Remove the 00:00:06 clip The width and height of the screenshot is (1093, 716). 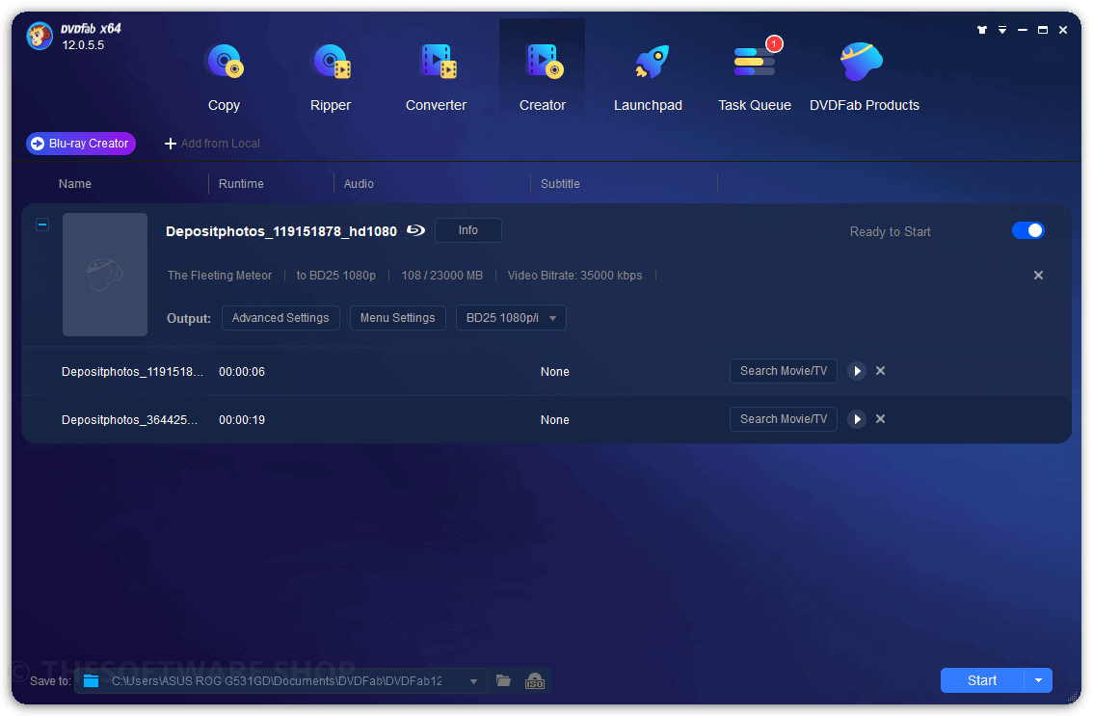880,371
